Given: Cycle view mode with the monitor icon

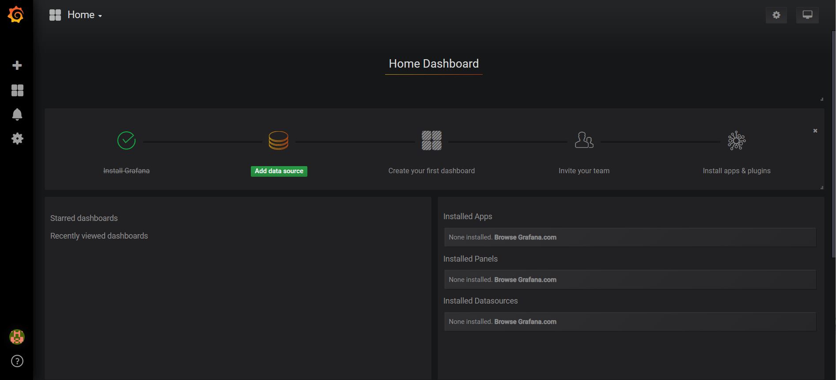Looking at the screenshot, I should (x=807, y=15).
